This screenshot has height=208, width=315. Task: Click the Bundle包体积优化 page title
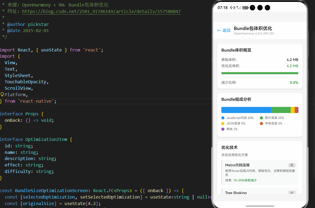coord(253,29)
